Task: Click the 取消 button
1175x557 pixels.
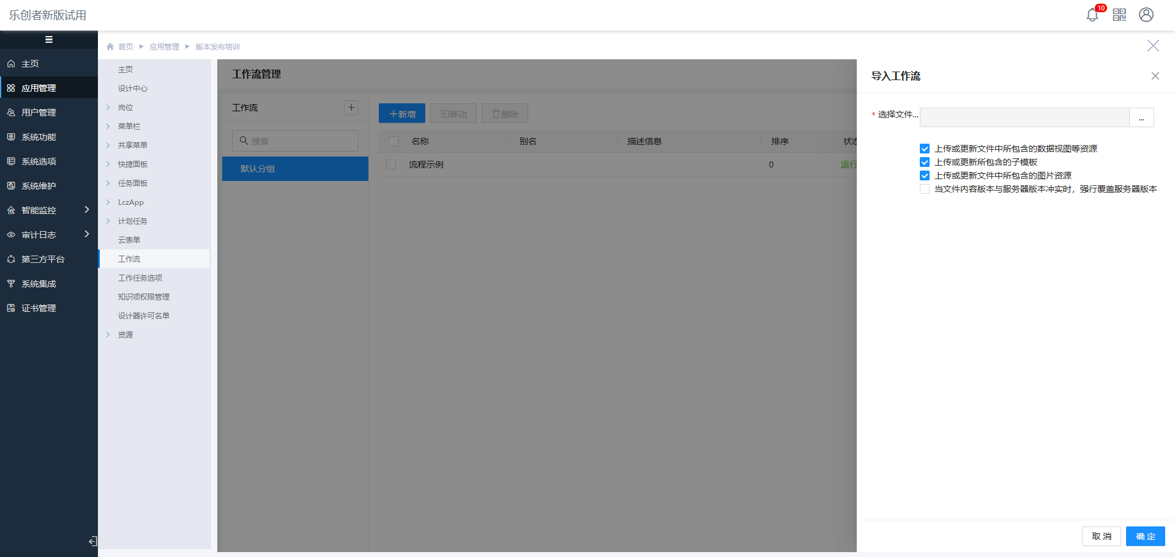Action: point(1101,536)
